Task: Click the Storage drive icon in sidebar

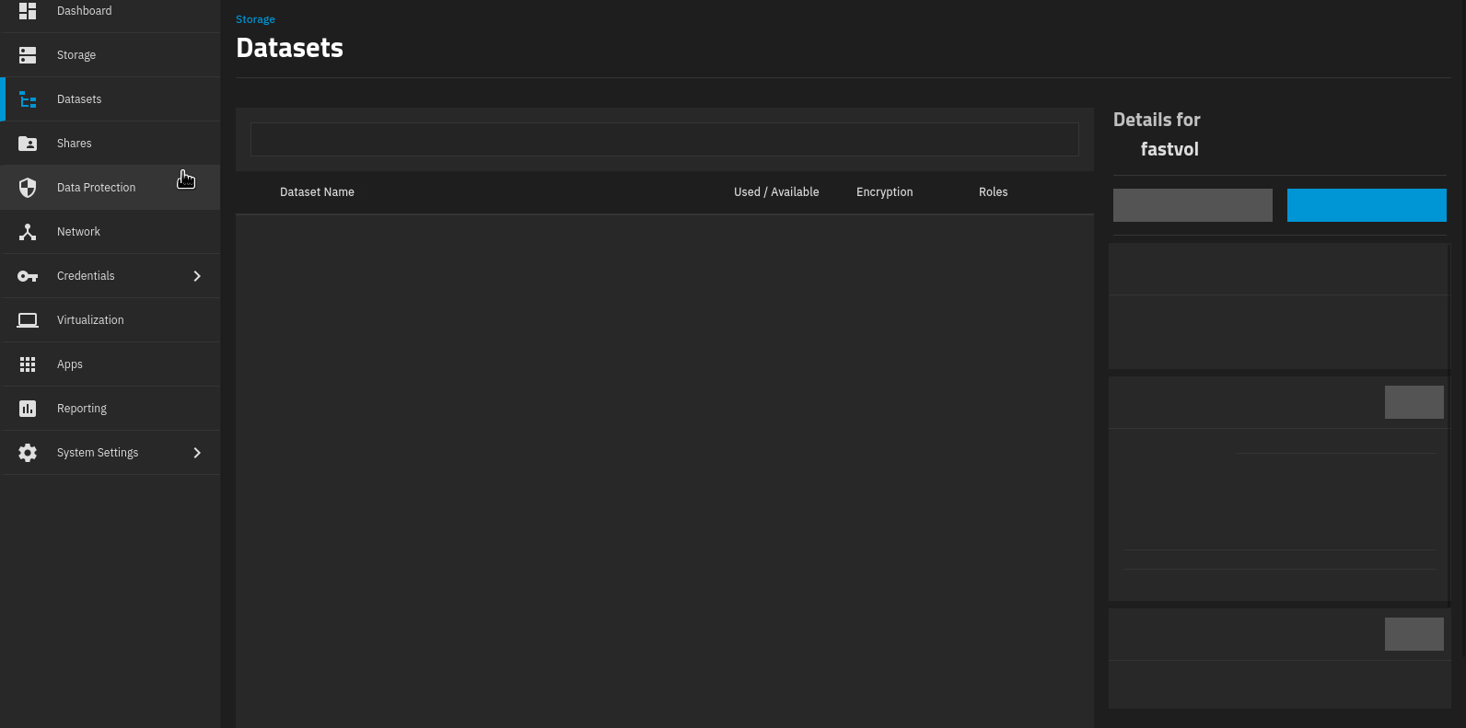Action: pos(28,55)
